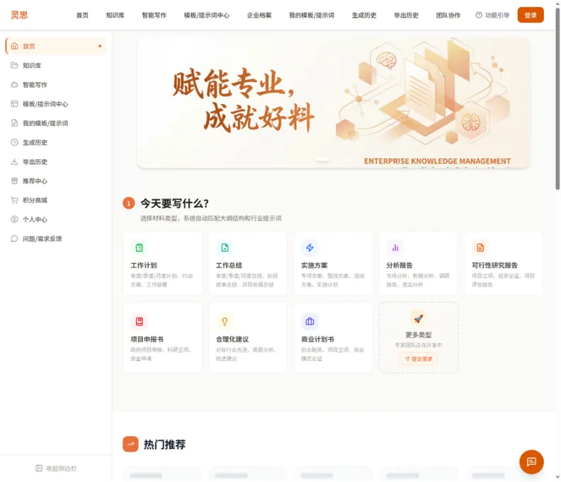This screenshot has width=561, height=482.
Task: Open 生成历史 in top navigation
Action: point(364,16)
